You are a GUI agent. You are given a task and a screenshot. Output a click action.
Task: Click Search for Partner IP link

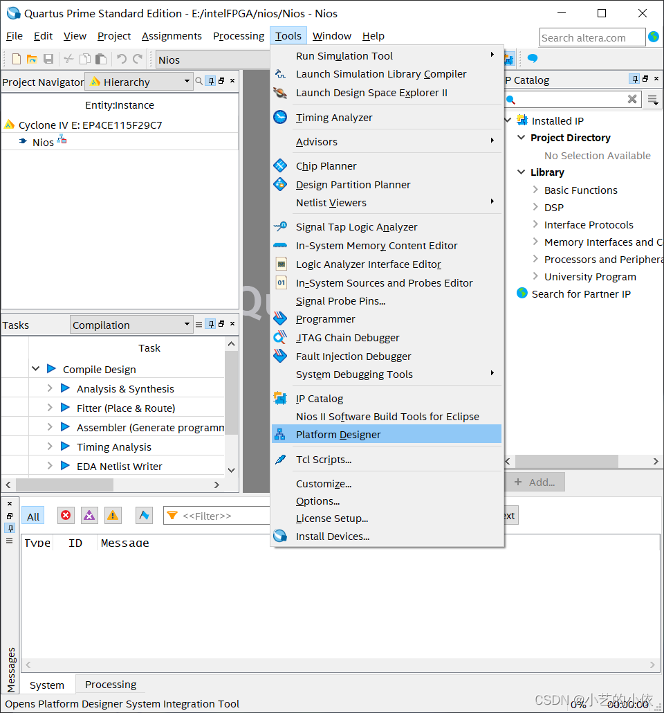[x=581, y=294]
